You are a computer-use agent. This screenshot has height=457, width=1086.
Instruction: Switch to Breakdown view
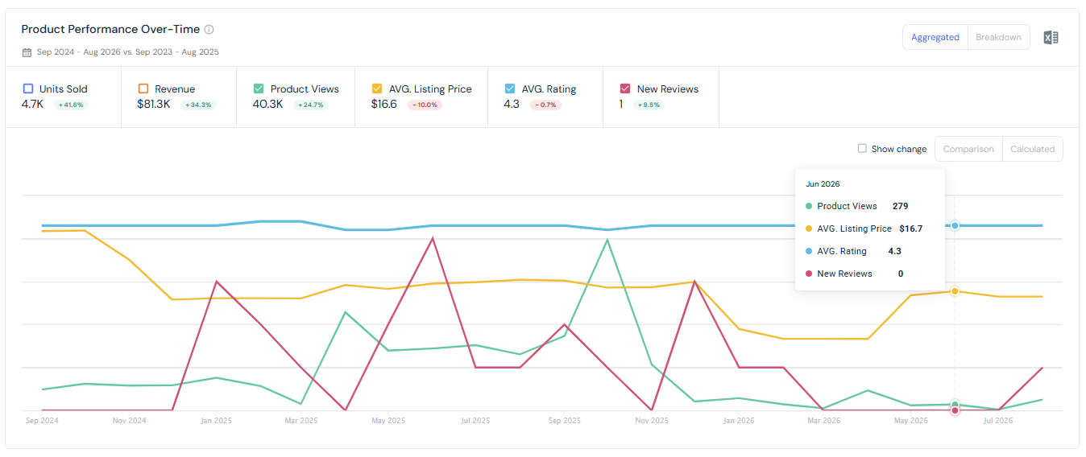998,37
